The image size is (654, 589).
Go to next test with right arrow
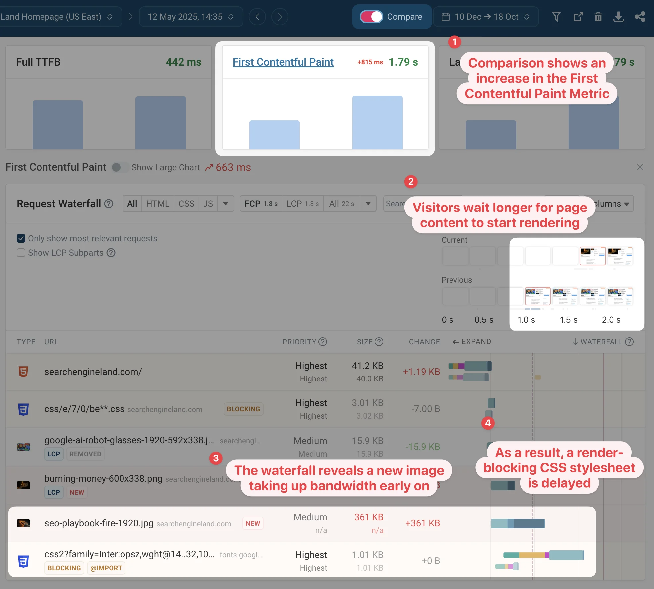[280, 17]
